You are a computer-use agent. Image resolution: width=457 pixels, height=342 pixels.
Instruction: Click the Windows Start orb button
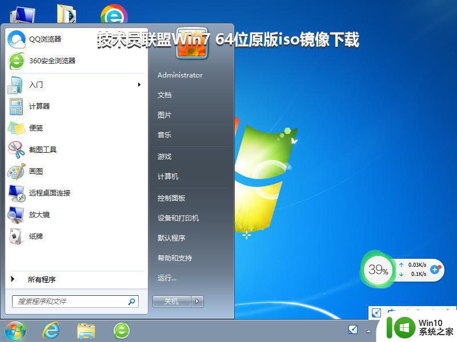point(15,330)
